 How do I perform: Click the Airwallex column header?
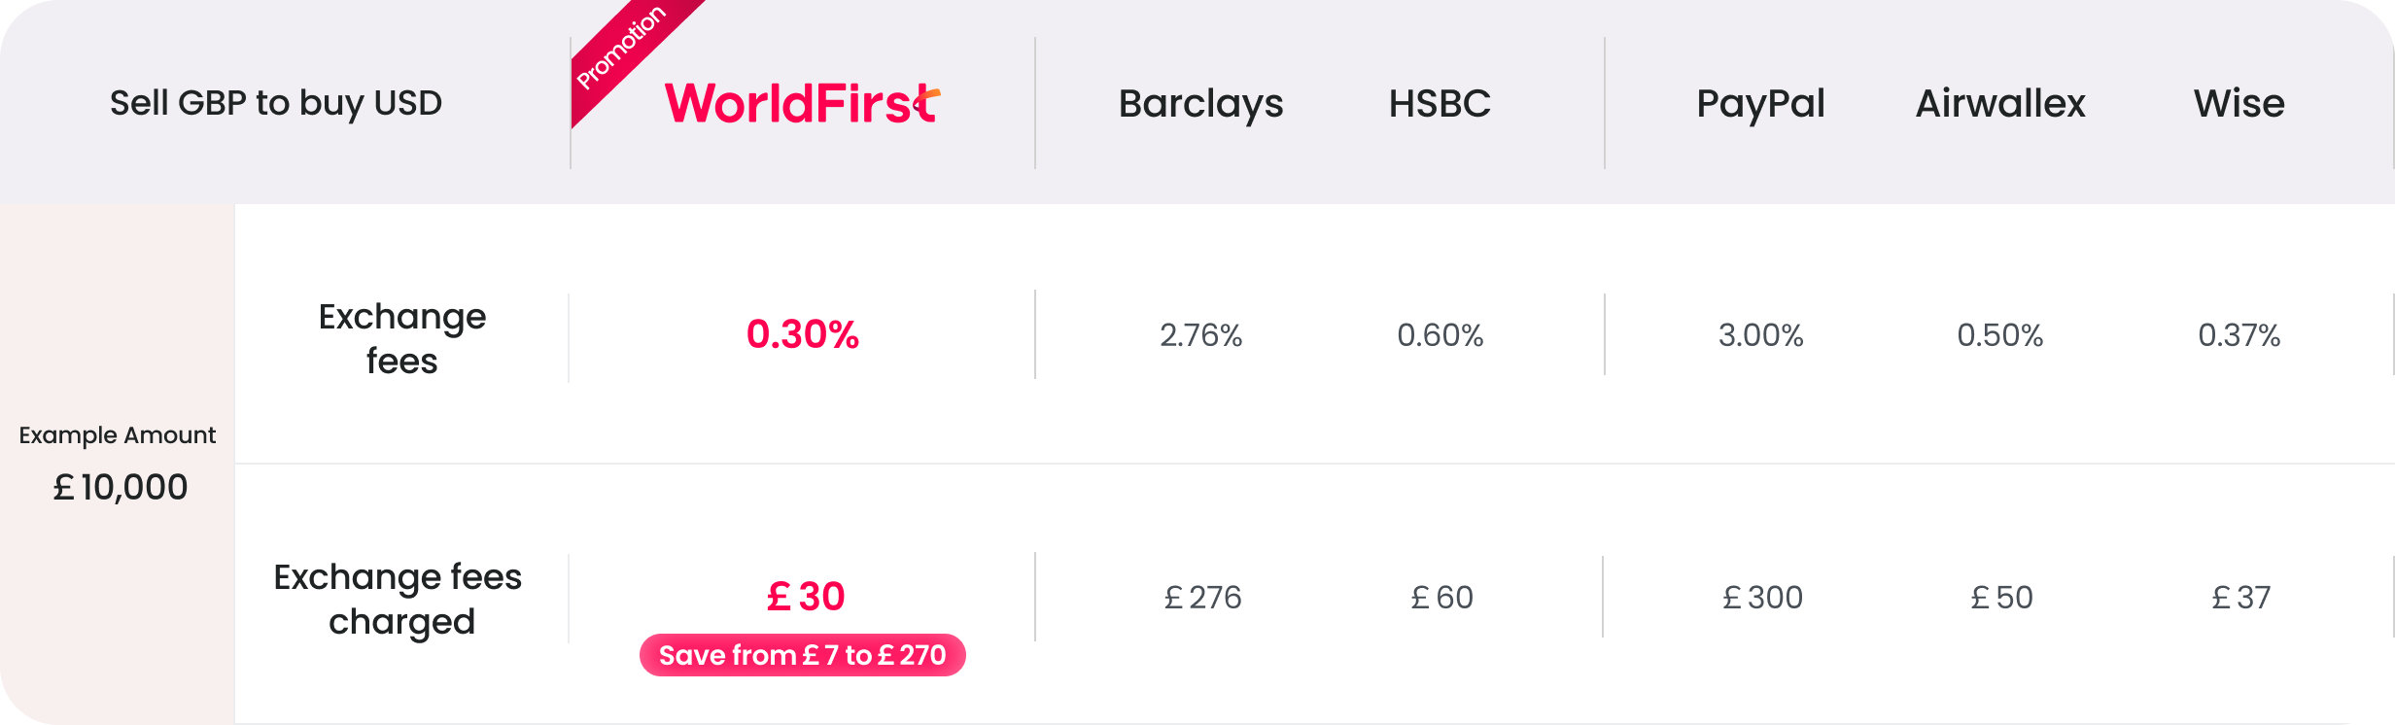coord(2000,103)
